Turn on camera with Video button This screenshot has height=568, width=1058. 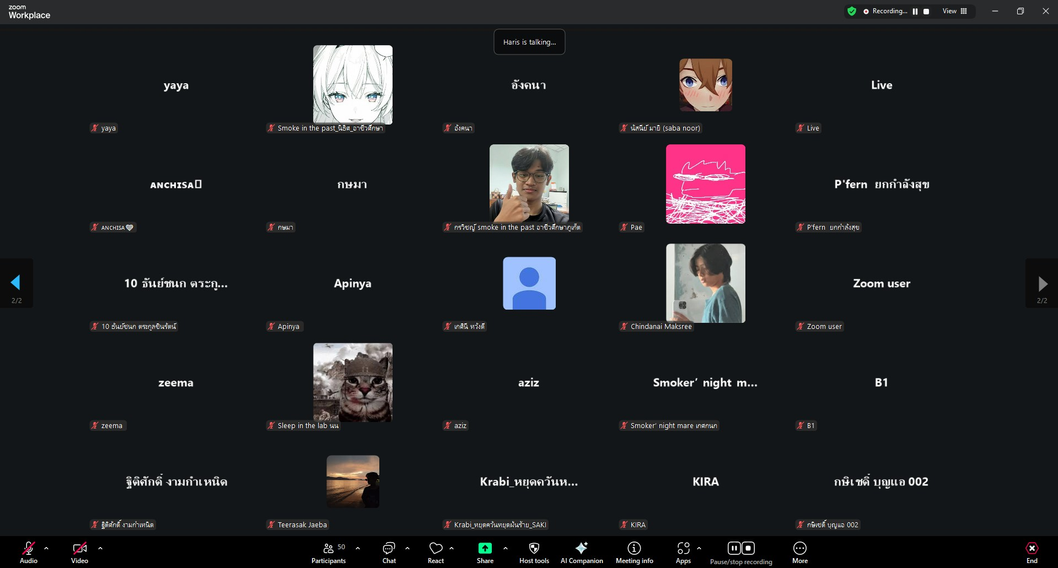[79, 553]
